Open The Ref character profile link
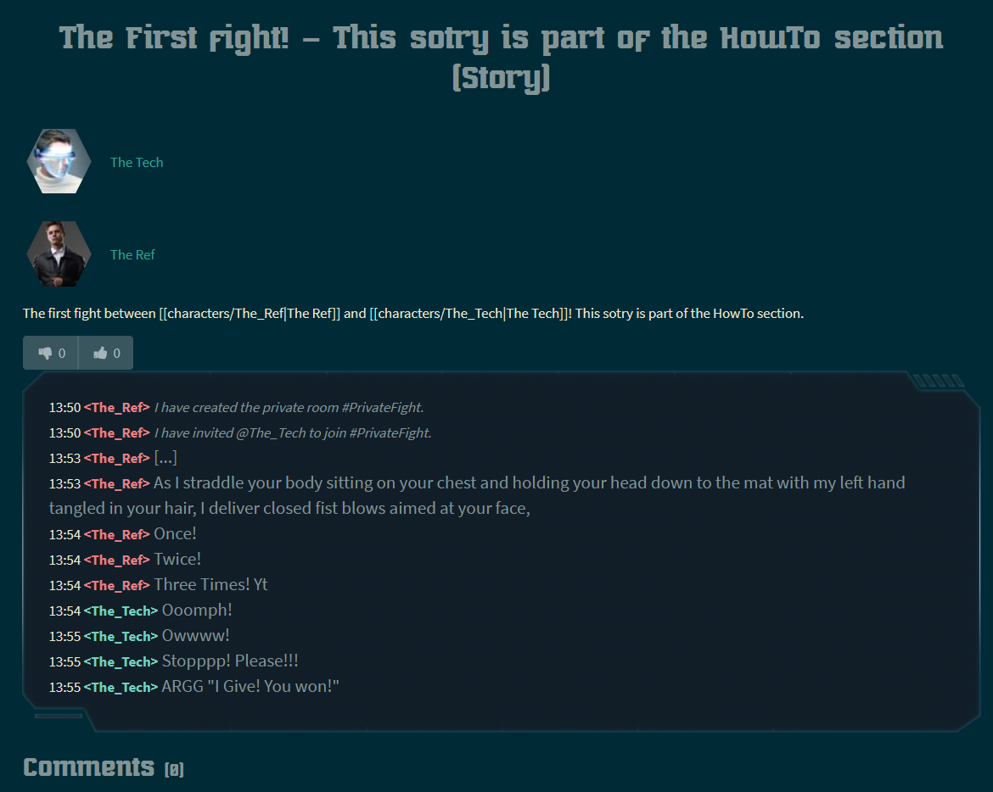Viewport: 993px width, 792px height. coord(132,254)
